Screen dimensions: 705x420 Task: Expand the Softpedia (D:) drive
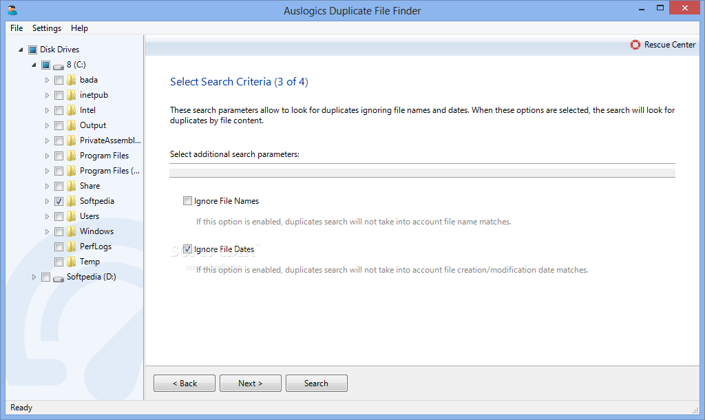34,277
